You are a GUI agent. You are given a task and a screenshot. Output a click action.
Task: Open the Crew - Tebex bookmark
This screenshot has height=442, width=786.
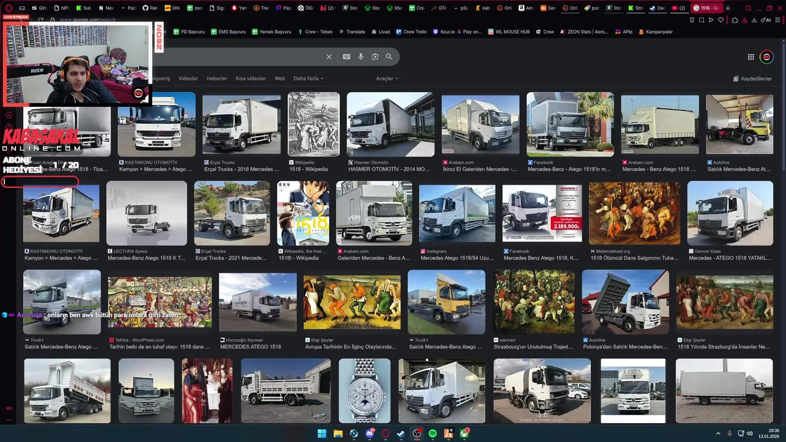(314, 31)
